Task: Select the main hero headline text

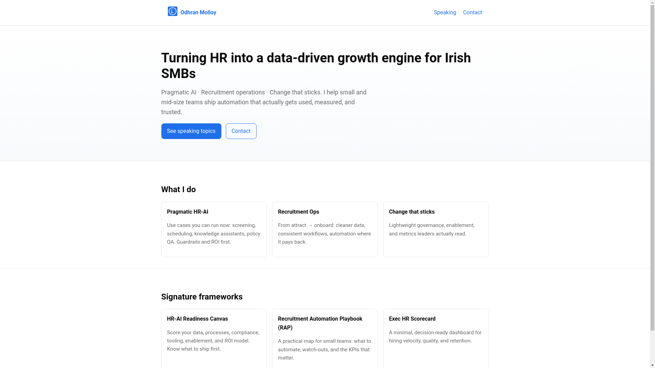Action: (x=316, y=66)
